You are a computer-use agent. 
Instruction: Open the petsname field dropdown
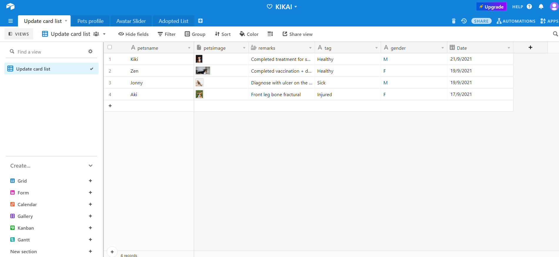(x=189, y=48)
